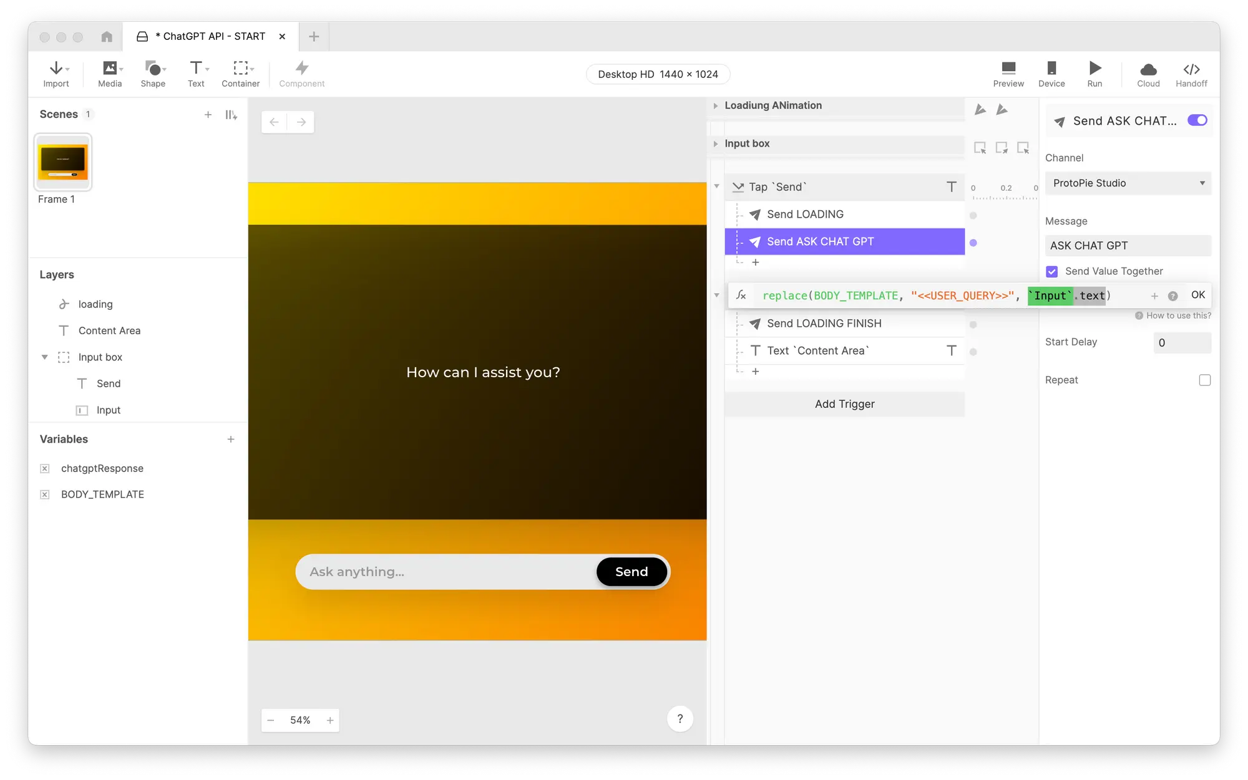Select Preview tab in toolbar
The width and height of the screenshot is (1248, 780).
click(1008, 74)
